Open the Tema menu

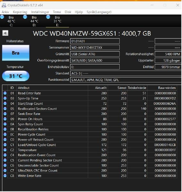57,12
